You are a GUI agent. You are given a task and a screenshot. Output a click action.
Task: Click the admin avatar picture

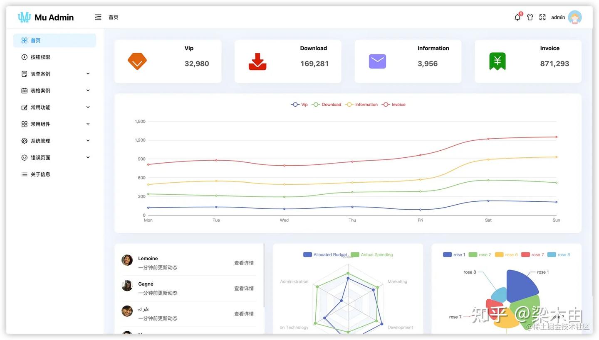pos(575,17)
